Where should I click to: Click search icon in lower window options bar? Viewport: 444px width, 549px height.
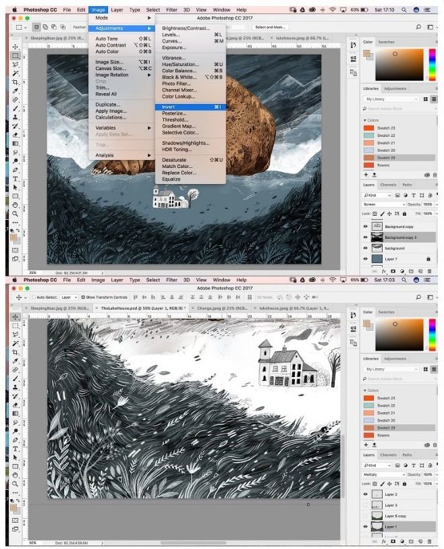point(418,297)
